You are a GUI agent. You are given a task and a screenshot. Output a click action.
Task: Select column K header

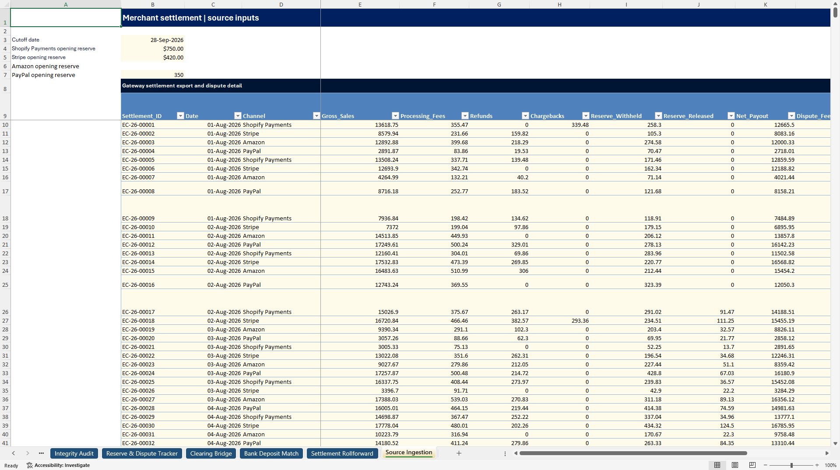coord(765,4)
